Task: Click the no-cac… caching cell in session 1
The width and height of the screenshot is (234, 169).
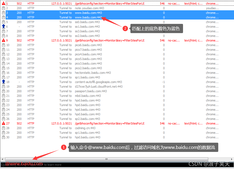Action: (x=174, y=4)
